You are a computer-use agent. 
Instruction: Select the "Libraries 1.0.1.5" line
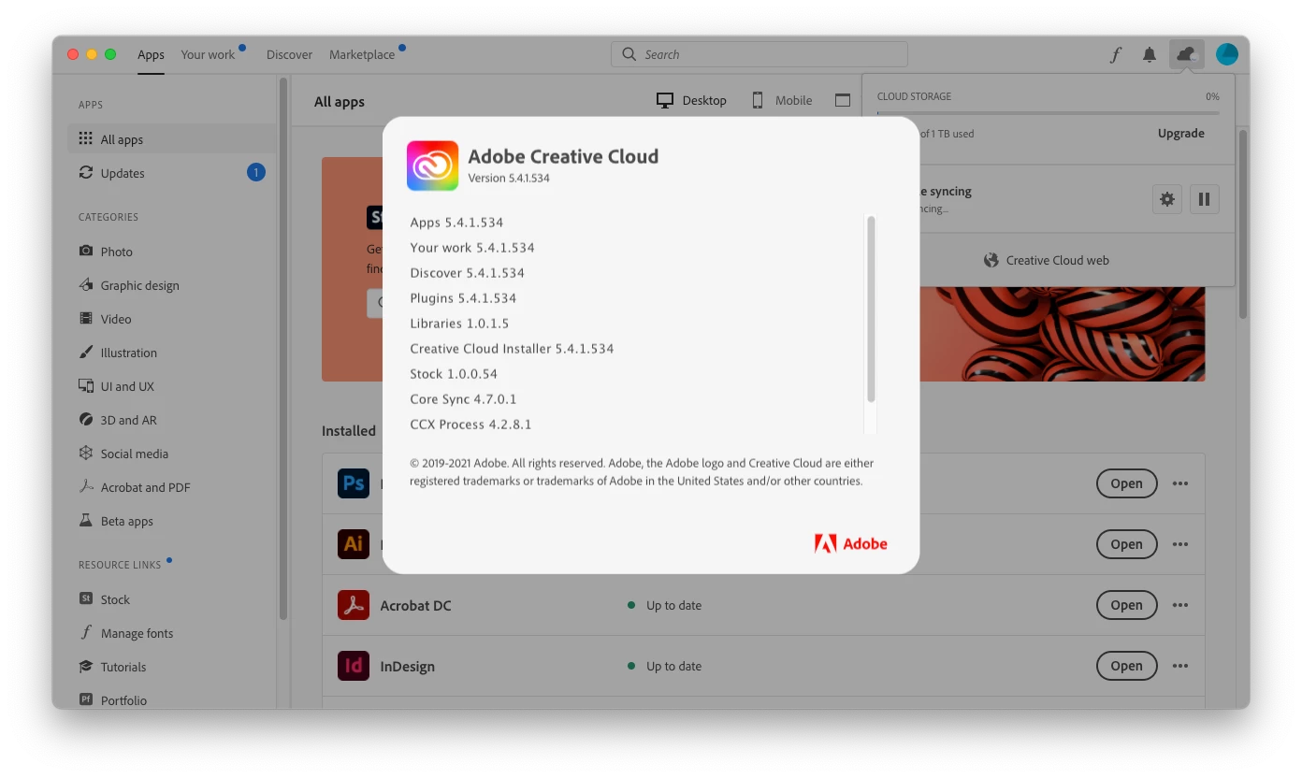pyautogui.click(x=459, y=323)
